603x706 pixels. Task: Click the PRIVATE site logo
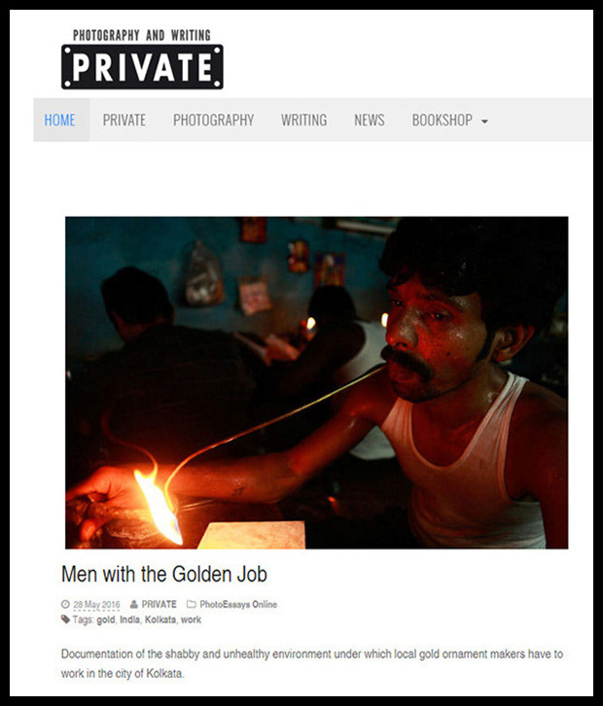[x=142, y=59]
